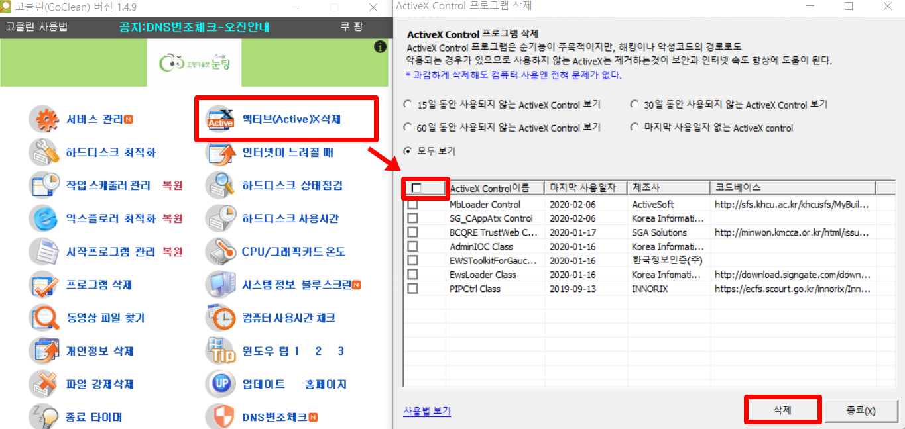This screenshot has height=429, width=905.
Task: Sort by 코드베이스 column header
Action: (x=793, y=188)
